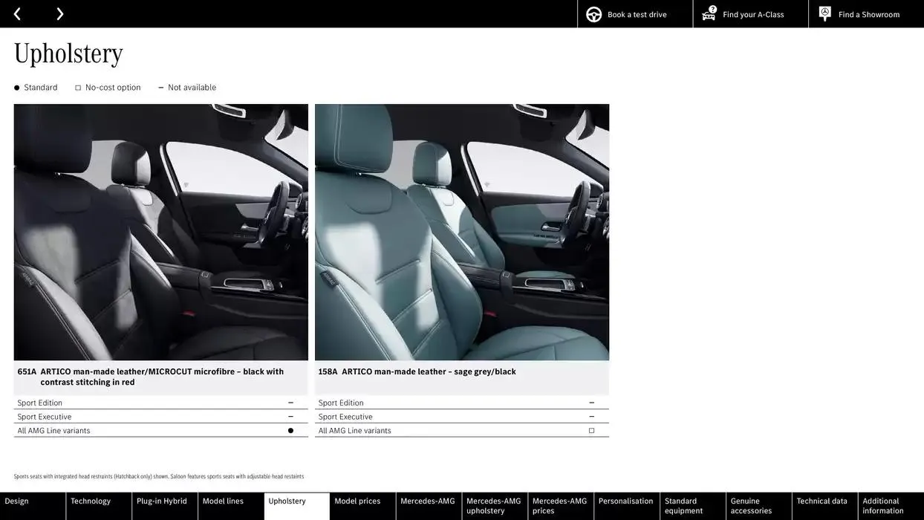Click the car question-mark configurator icon
The width and height of the screenshot is (924, 520).
tap(709, 13)
